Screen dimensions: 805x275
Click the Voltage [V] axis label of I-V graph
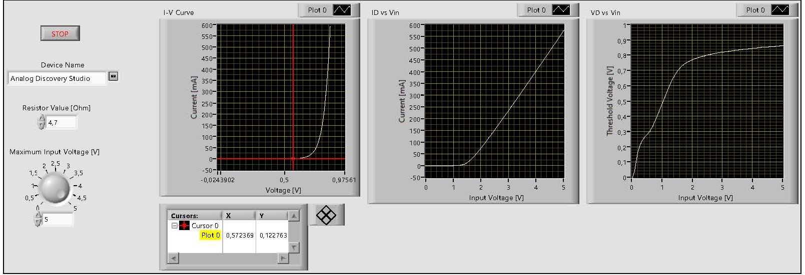pos(283,190)
